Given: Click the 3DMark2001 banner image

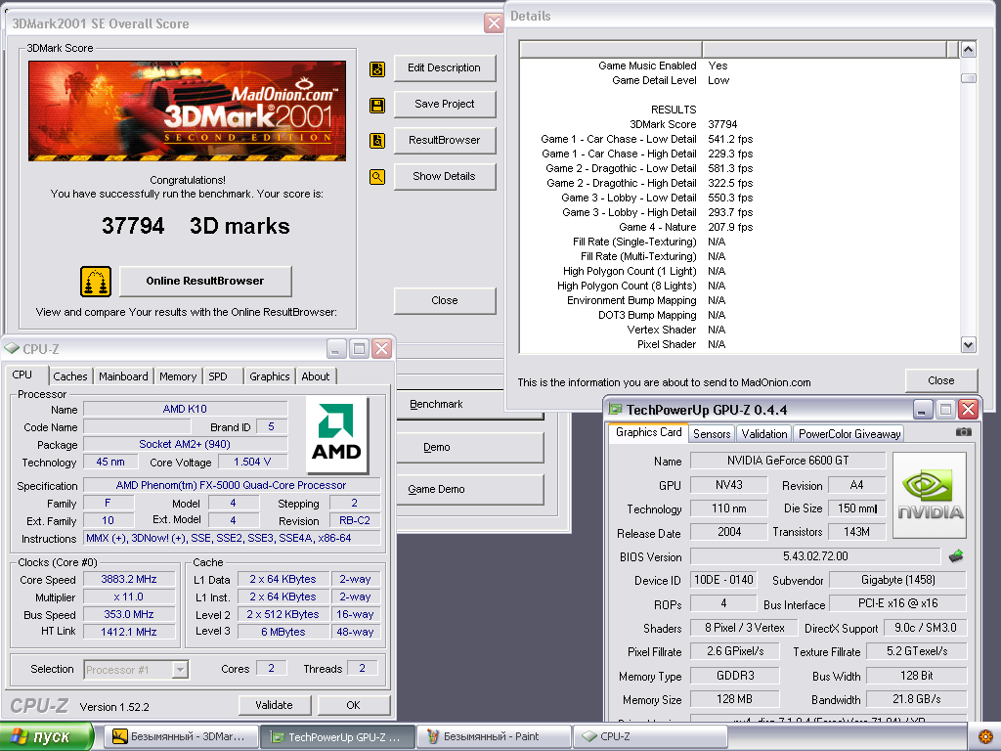Looking at the screenshot, I should (187, 111).
